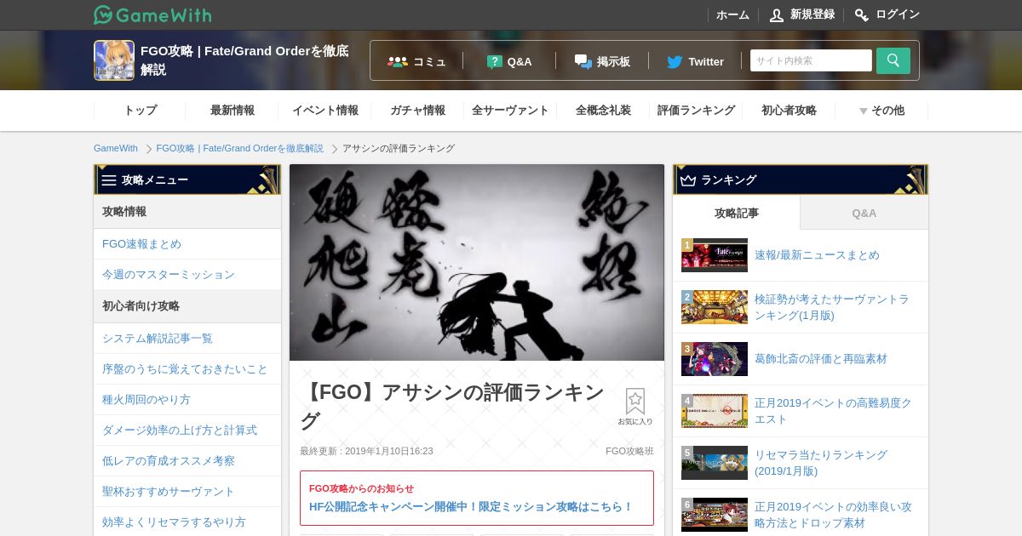1022x536 pixels.
Task: Click rank 1 article thumbnail
Action: pos(715,255)
